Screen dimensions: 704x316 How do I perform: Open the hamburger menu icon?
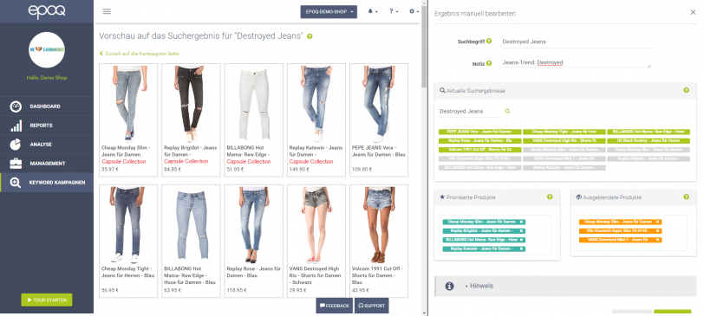(107, 11)
